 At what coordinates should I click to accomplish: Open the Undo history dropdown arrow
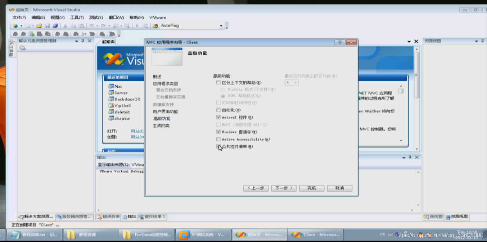[97, 26]
